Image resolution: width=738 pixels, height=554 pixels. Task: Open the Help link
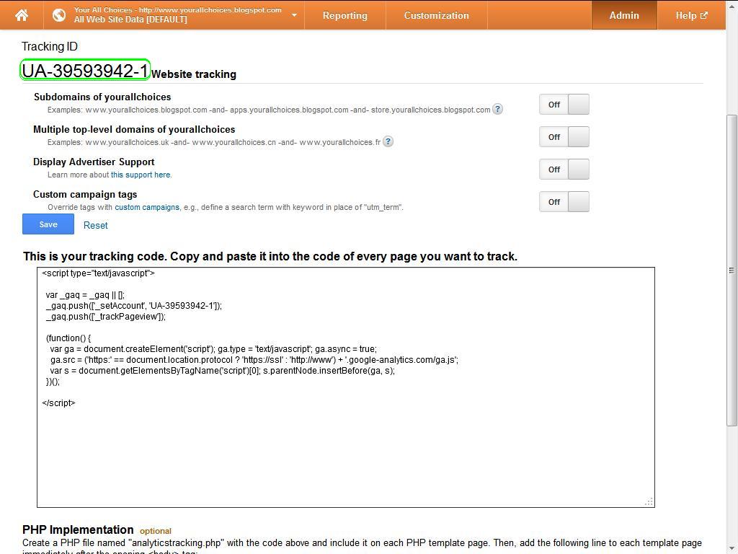click(x=691, y=15)
